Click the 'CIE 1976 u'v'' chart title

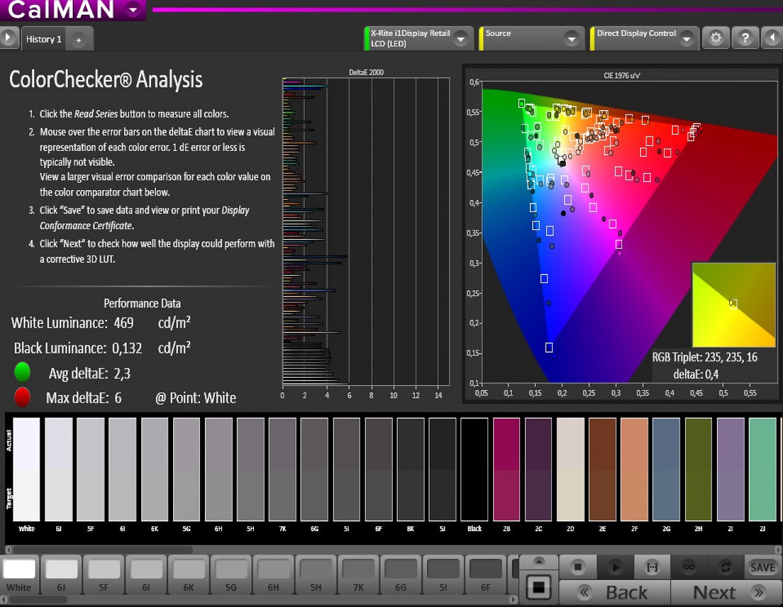coord(622,76)
